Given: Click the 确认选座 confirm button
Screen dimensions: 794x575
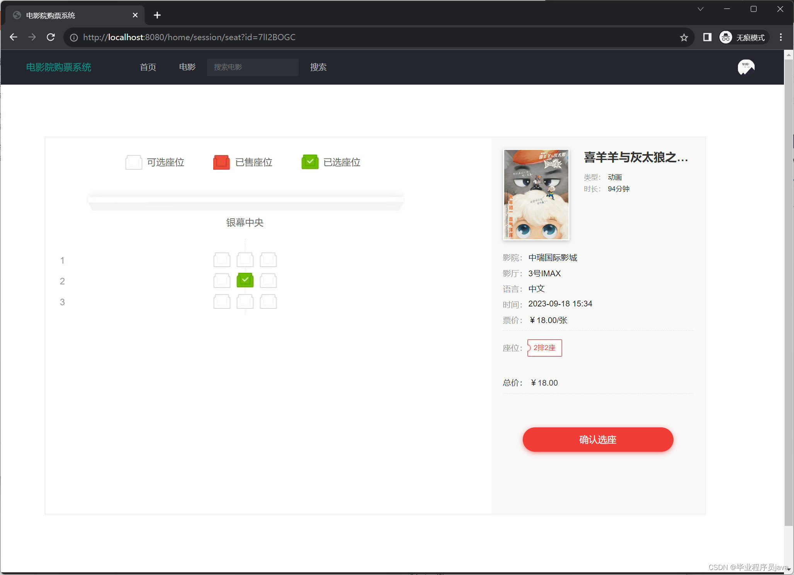Looking at the screenshot, I should 598,439.
